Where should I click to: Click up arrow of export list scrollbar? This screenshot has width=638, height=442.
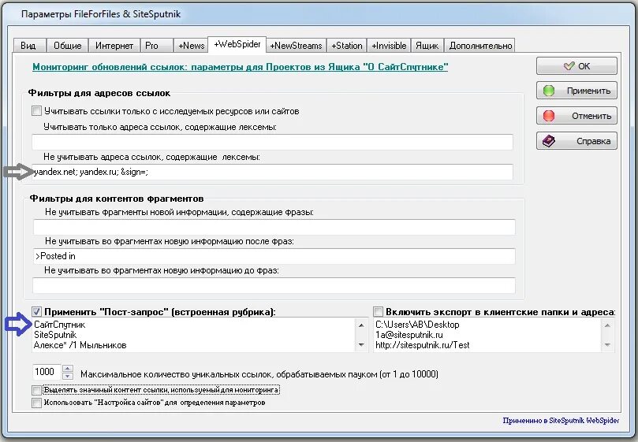click(607, 325)
